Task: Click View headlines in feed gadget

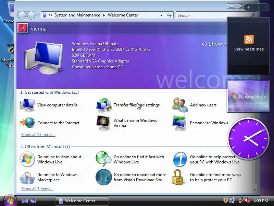Action: pyautogui.click(x=249, y=49)
